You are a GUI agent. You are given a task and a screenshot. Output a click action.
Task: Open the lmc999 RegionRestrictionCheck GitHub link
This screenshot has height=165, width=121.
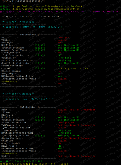pos(47,6)
